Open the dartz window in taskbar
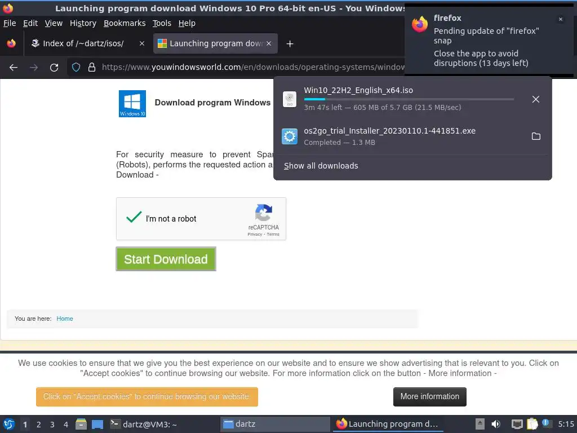 [275, 424]
